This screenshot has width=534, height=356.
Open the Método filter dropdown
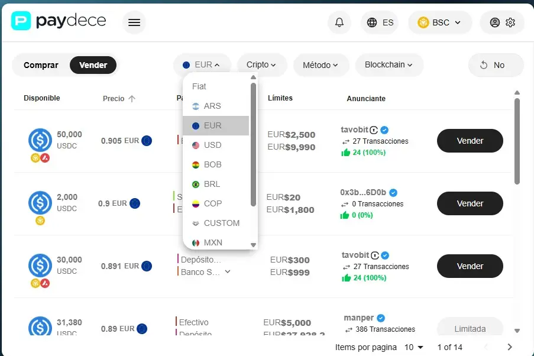pyautogui.click(x=321, y=64)
